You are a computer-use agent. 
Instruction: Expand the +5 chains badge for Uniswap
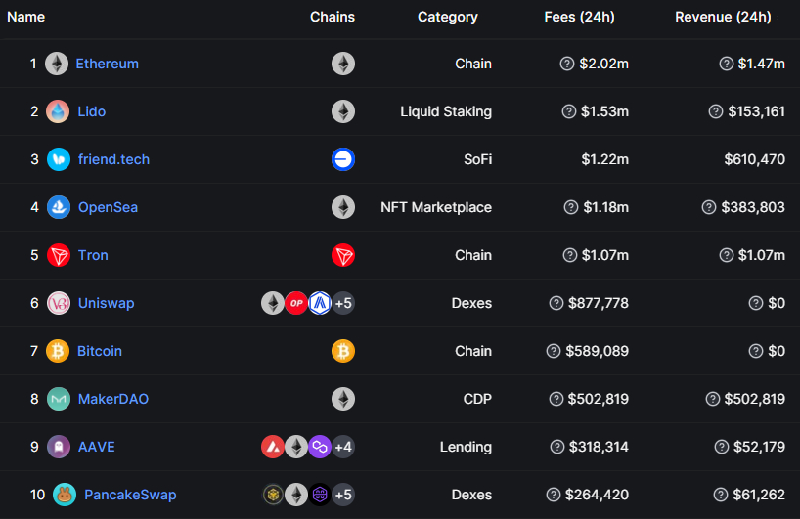(x=343, y=303)
